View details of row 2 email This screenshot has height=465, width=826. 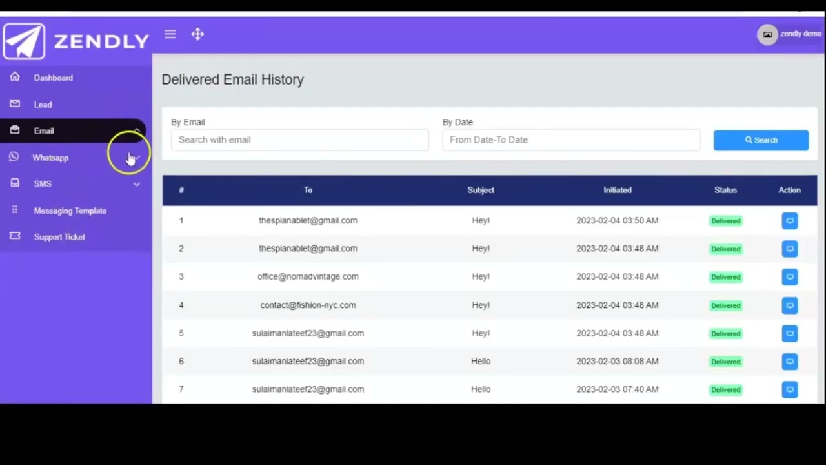[789, 249]
